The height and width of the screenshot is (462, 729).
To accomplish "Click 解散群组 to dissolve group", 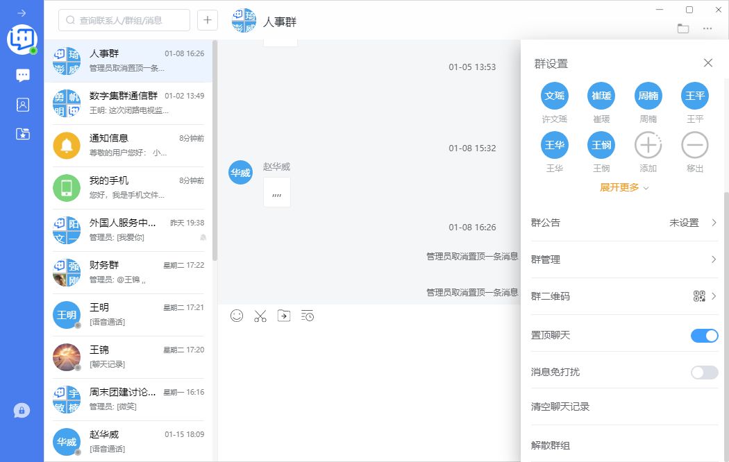I will pos(551,445).
